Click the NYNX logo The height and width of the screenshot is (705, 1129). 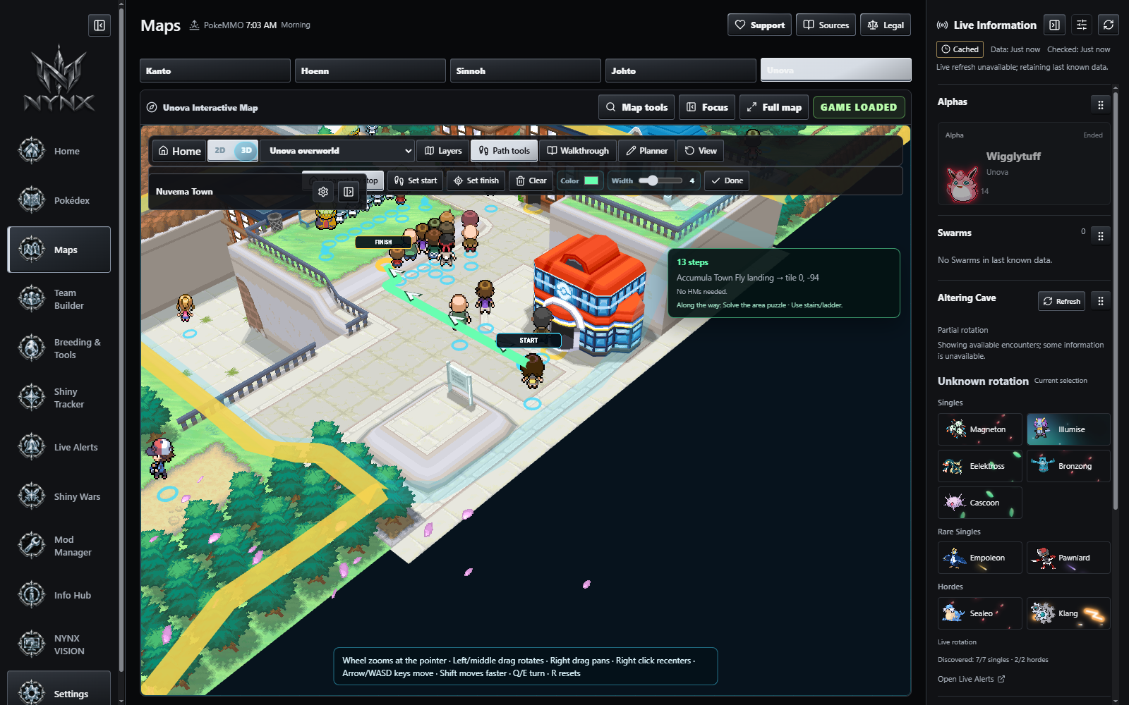tap(59, 79)
